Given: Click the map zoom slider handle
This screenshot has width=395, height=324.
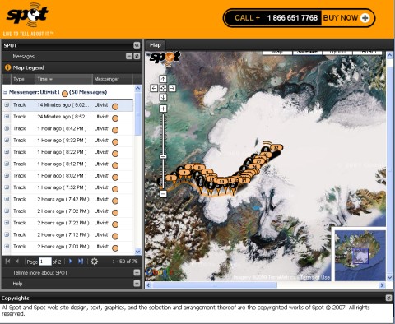Looking at the screenshot, I should pos(163,157).
